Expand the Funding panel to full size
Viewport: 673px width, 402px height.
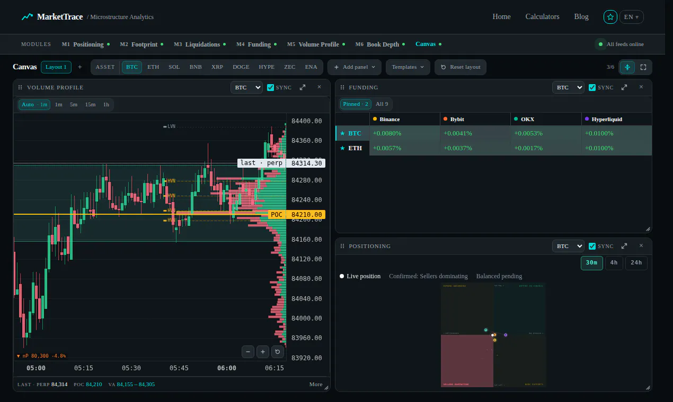coord(624,87)
